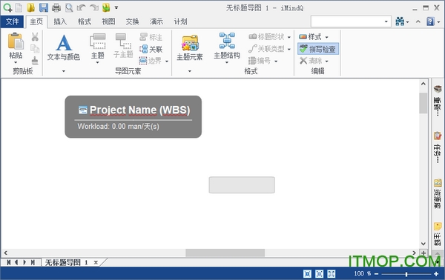Image resolution: width=445 pixels, height=280 pixels.
Task: Click fit-to-screen icon in status bar
Action: coord(307,274)
